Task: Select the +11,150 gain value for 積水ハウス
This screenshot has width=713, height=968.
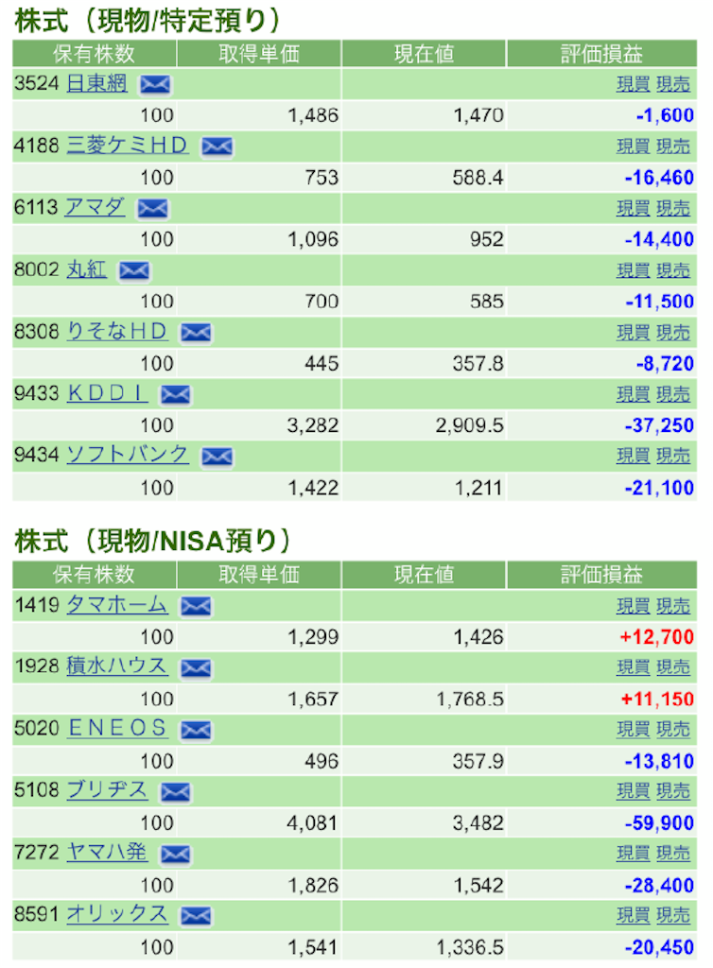Action: click(657, 699)
